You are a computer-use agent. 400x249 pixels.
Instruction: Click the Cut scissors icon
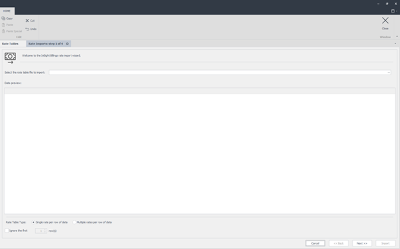(27, 20)
